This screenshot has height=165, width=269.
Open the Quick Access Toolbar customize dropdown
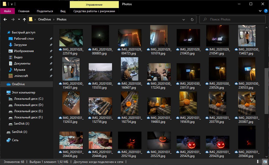12,4
